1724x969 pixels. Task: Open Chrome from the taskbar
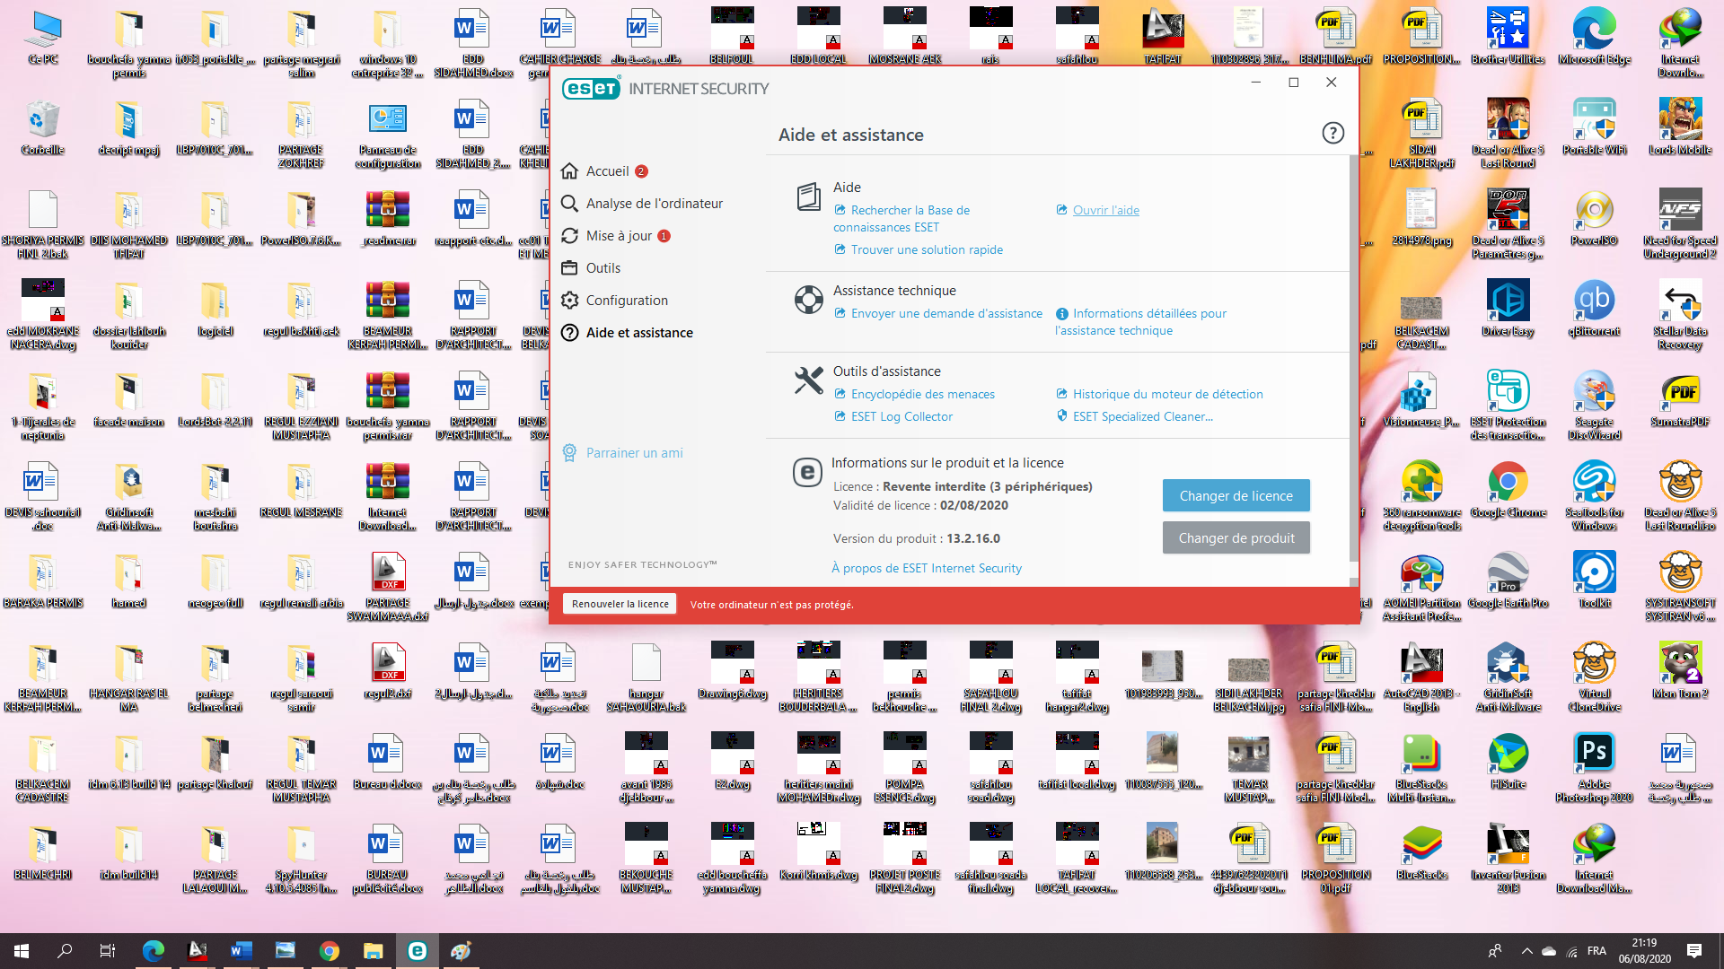(329, 951)
